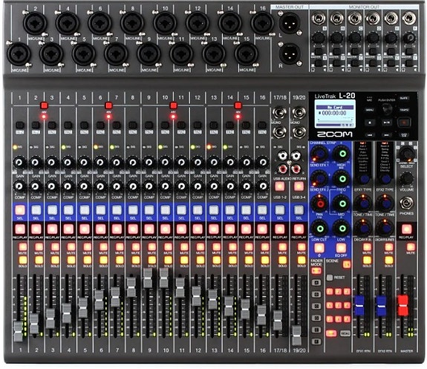Arm channel 8 with the REC/PLAY button
The height and width of the screenshot is (369, 427).
tap(133, 229)
